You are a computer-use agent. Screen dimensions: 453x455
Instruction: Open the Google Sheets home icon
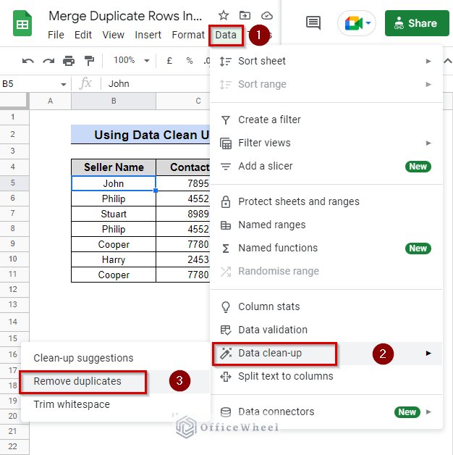22,23
